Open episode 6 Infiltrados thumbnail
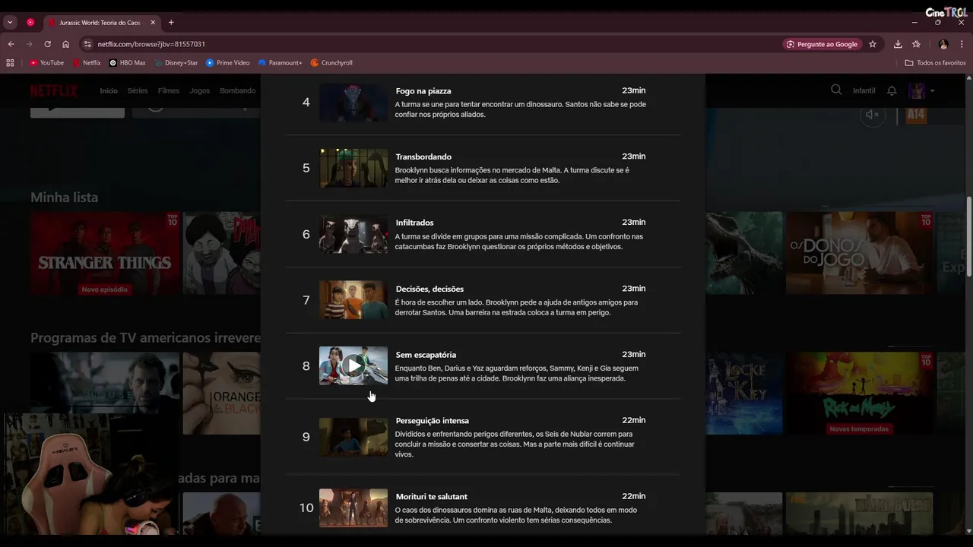 point(353,234)
